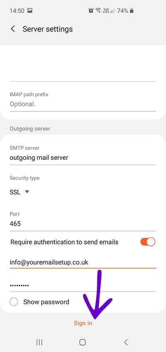Tap the IMAP path prefix Optional field
The image size is (166, 352).
pos(83,104)
